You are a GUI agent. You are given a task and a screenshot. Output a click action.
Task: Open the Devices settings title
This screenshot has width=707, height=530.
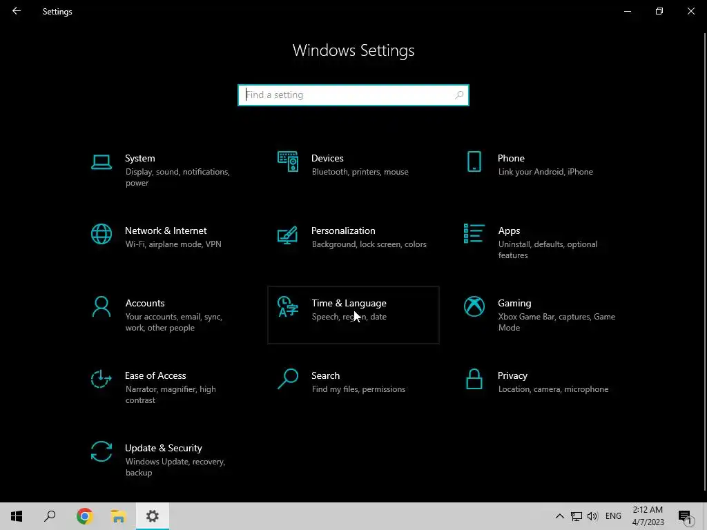pos(327,158)
